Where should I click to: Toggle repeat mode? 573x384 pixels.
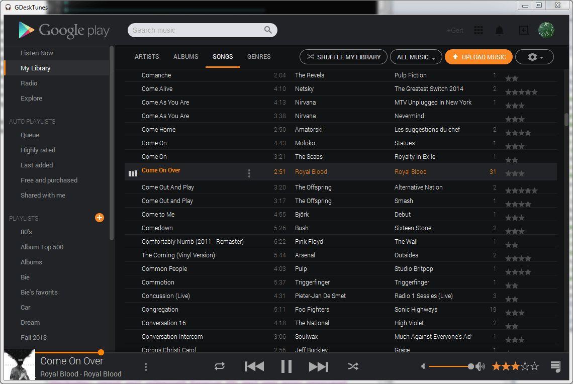point(220,366)
